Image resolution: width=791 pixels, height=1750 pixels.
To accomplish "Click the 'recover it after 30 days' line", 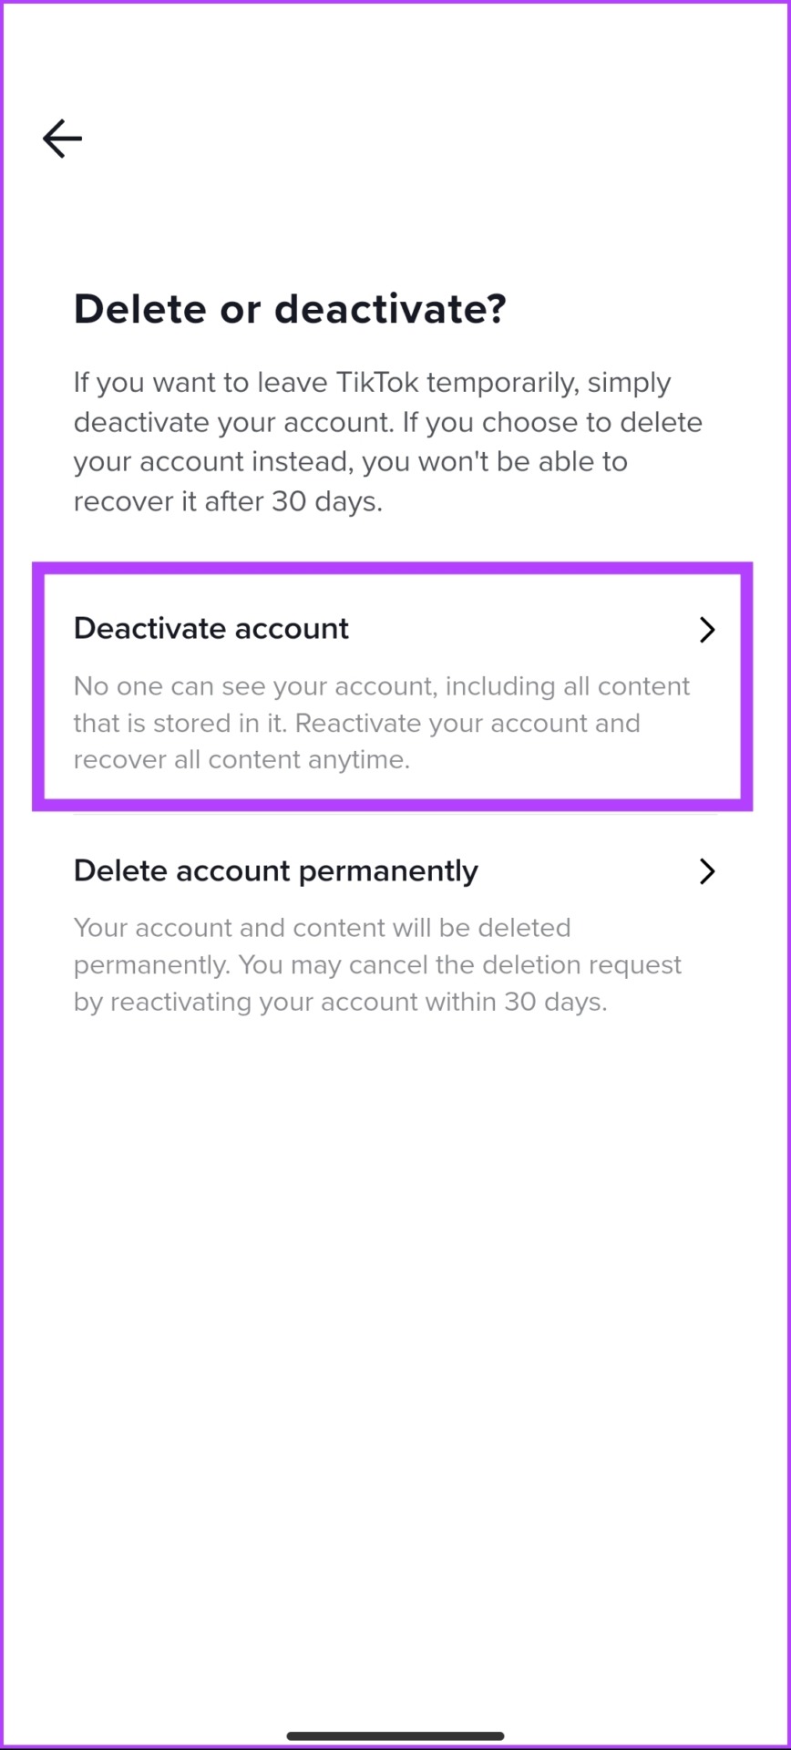I will tap(228, 501).
